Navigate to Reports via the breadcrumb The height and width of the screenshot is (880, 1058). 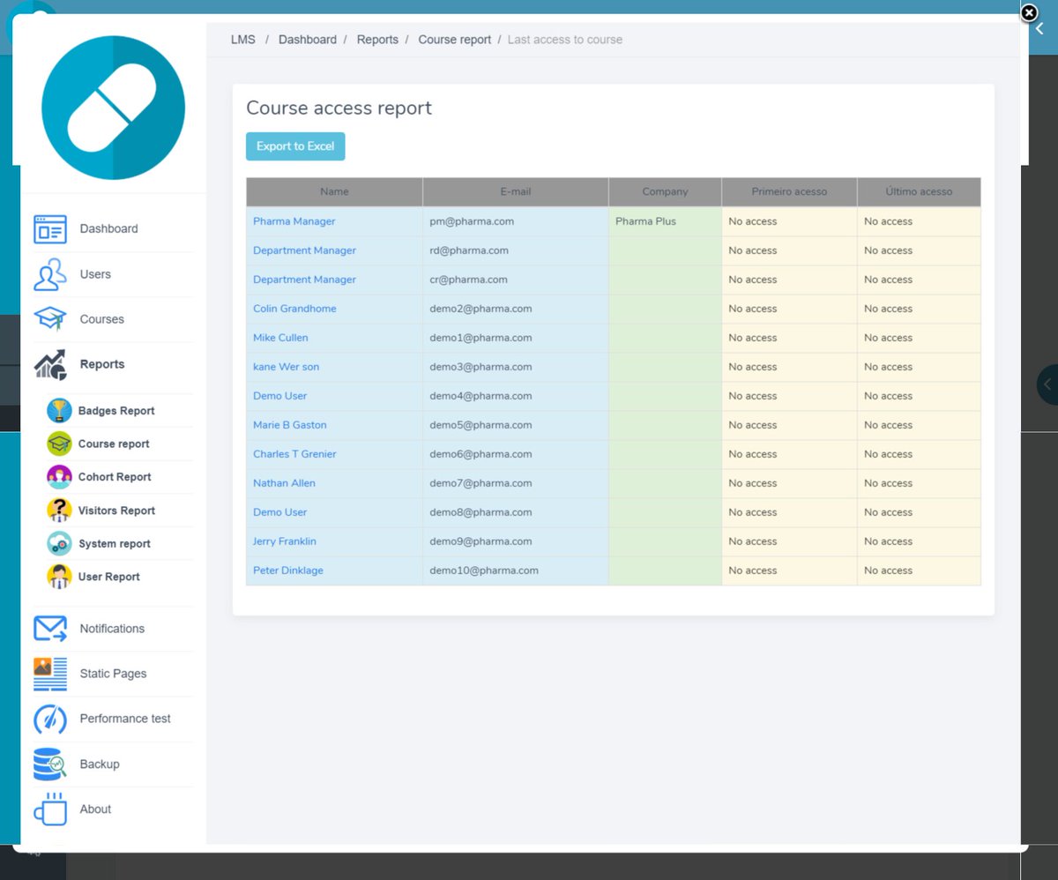click(x=377, y=39)
